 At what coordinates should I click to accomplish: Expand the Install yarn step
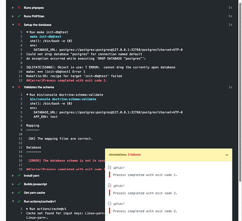click(13, 175)
